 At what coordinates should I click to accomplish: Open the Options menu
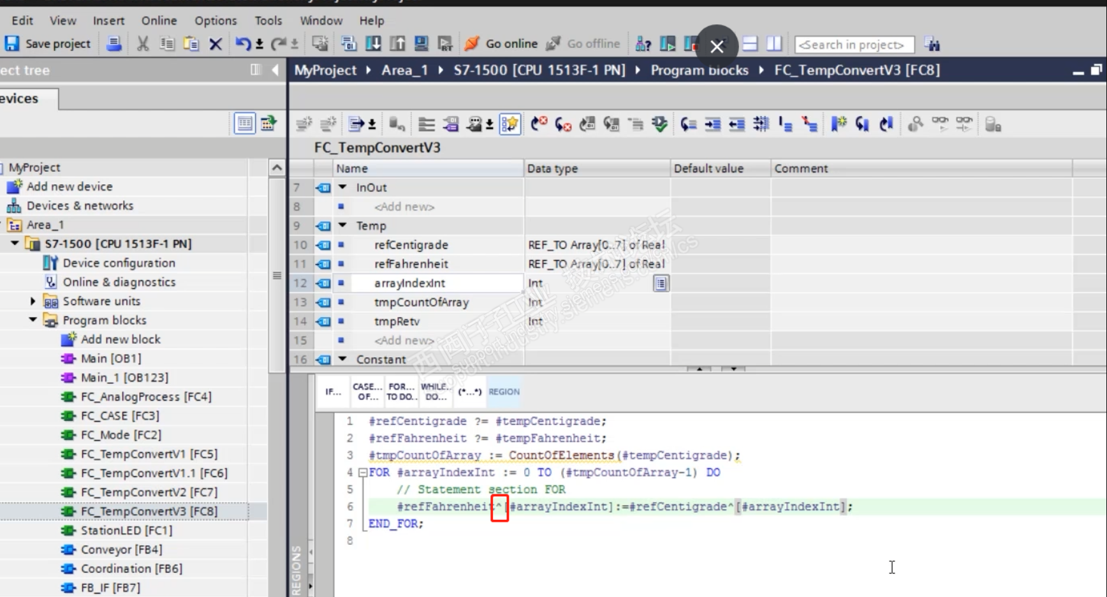pos(215,20)
